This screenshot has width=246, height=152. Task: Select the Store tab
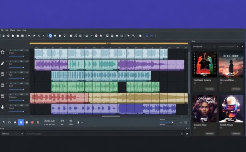point(193,41)
